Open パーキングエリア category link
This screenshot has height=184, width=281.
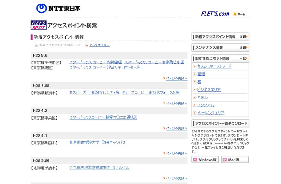click(x=211, y=113)
